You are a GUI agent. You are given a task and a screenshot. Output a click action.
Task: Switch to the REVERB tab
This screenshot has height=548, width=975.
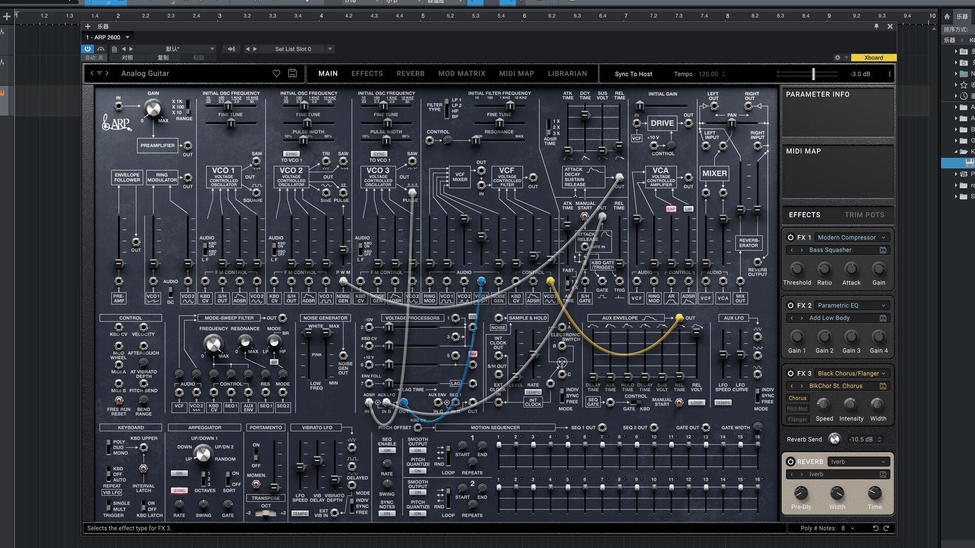click(x=410, y=74)
